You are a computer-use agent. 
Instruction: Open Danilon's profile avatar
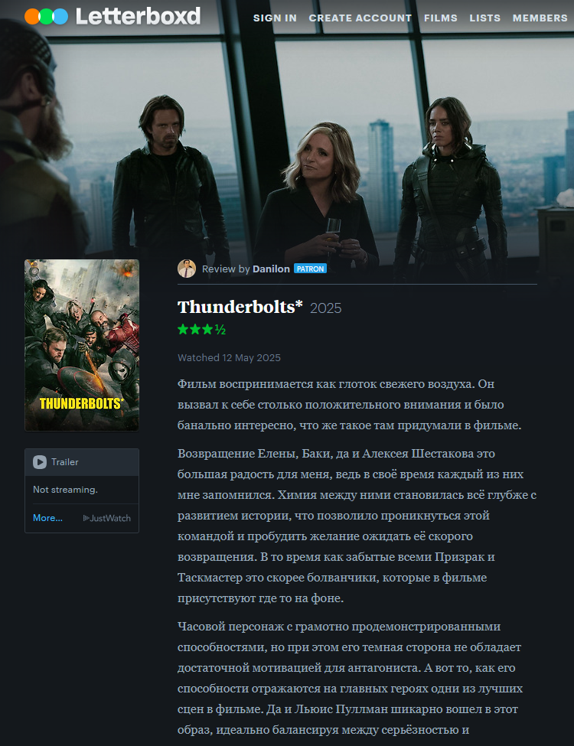click(x=187, y=269)
